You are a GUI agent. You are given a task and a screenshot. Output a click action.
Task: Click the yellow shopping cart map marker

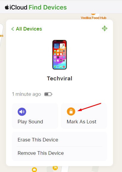[55, 168]
